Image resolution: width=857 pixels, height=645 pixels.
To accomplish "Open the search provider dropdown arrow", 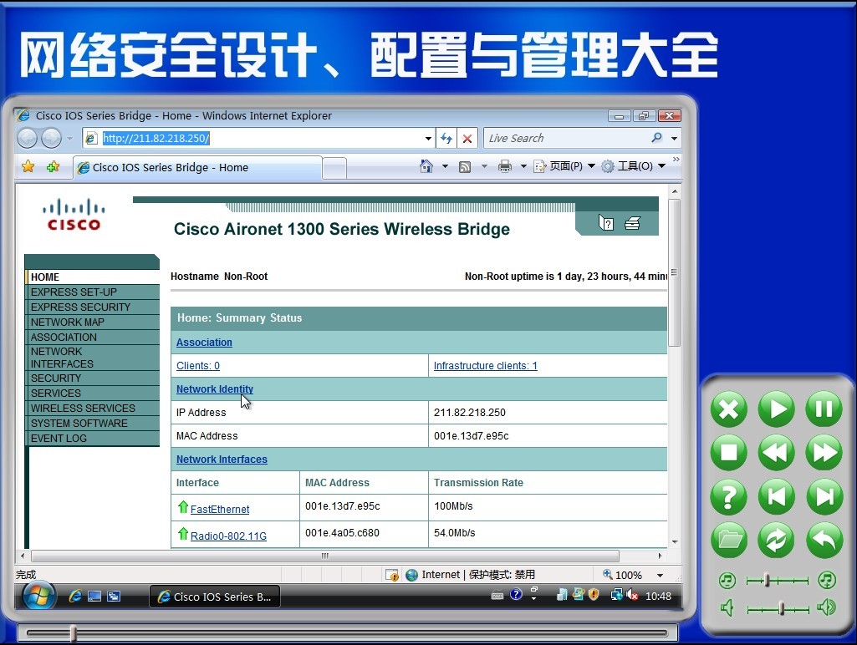I will click(x=674, y=139).
